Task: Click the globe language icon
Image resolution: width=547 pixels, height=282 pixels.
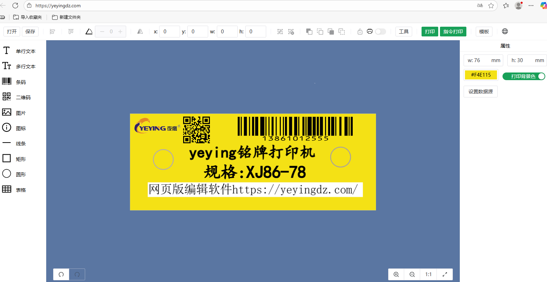Action: point(505,32)
